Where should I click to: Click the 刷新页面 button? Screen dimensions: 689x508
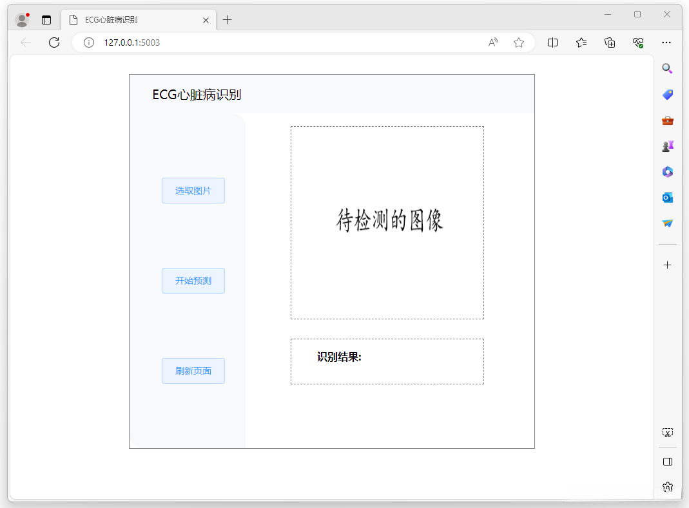tap(193, 371)
